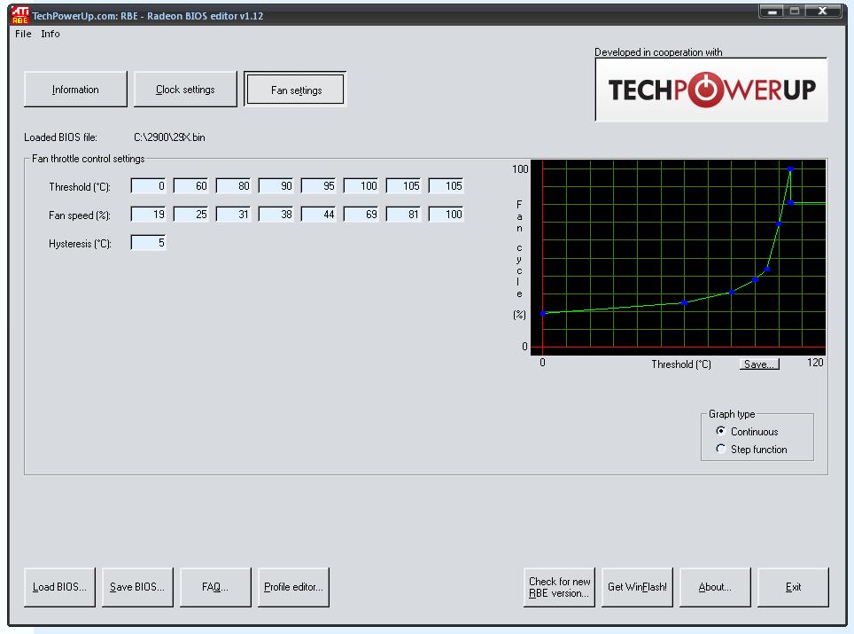854x634 pixels.
Task: Open the Profile editor
Action: pyautogui.click(x=293, y=587)
